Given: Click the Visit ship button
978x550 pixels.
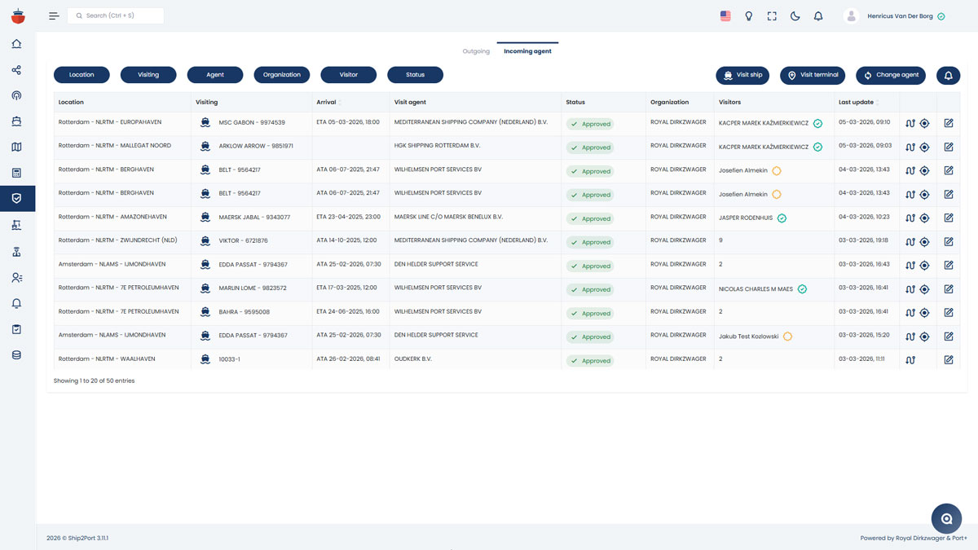Looking at the screenshot, I should point(742,74).
